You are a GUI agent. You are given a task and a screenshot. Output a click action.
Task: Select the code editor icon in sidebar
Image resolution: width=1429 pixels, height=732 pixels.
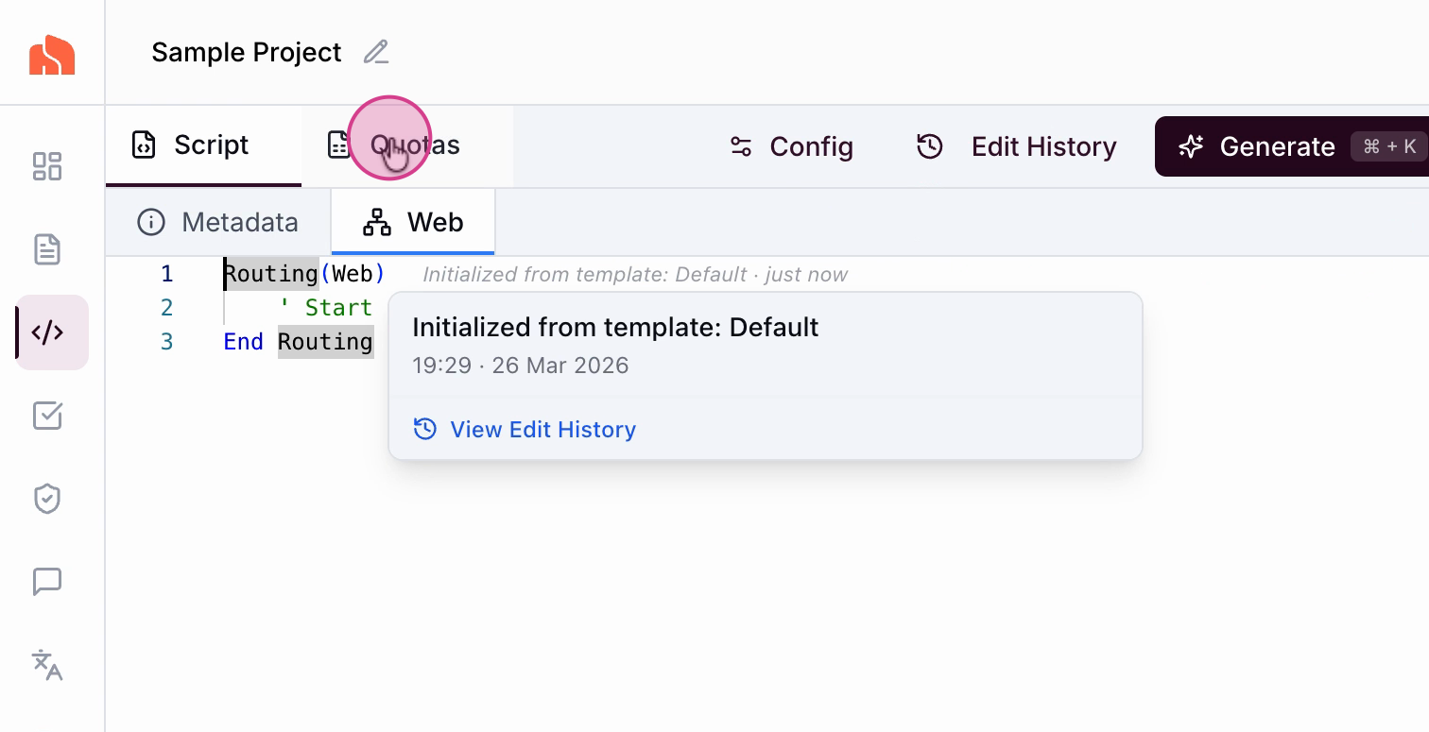click(48, 332)
